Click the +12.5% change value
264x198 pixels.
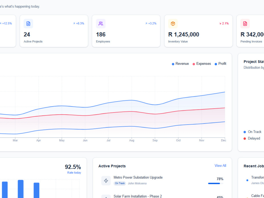7,23
